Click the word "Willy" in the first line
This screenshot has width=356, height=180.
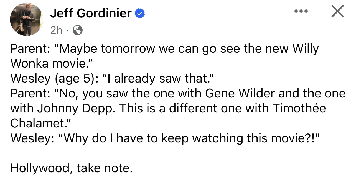pyautogui.click(x=306, y=49)
